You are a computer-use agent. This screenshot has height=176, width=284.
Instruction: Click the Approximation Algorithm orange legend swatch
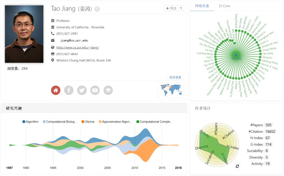click(x=100, y=122)
